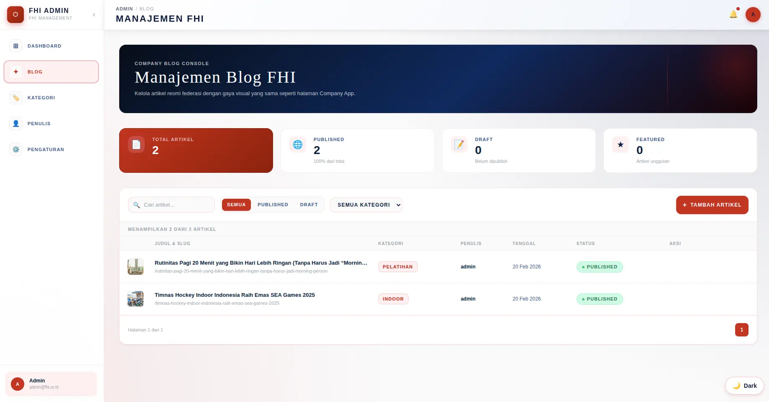Image resolution: width=769 pixels, height=402 pixels.
Task: Switch to the Published filter tab
Action: [273, 205]
